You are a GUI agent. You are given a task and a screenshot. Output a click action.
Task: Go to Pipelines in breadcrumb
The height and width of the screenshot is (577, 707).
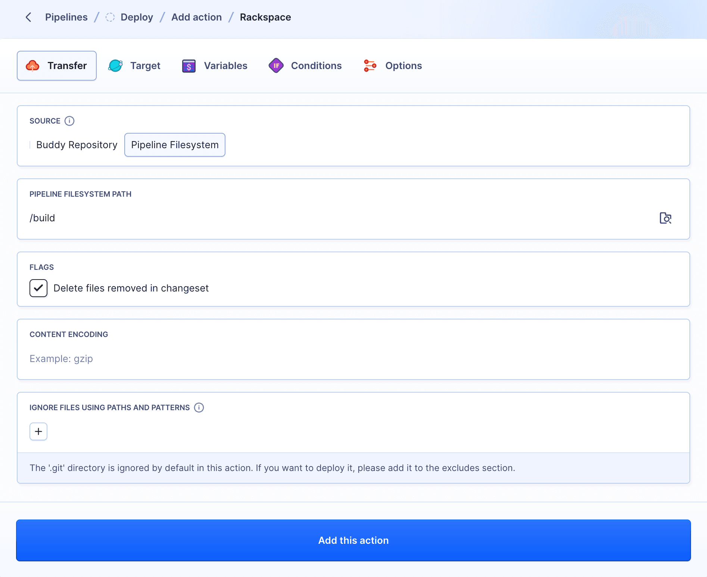click(x=66, y=17)
